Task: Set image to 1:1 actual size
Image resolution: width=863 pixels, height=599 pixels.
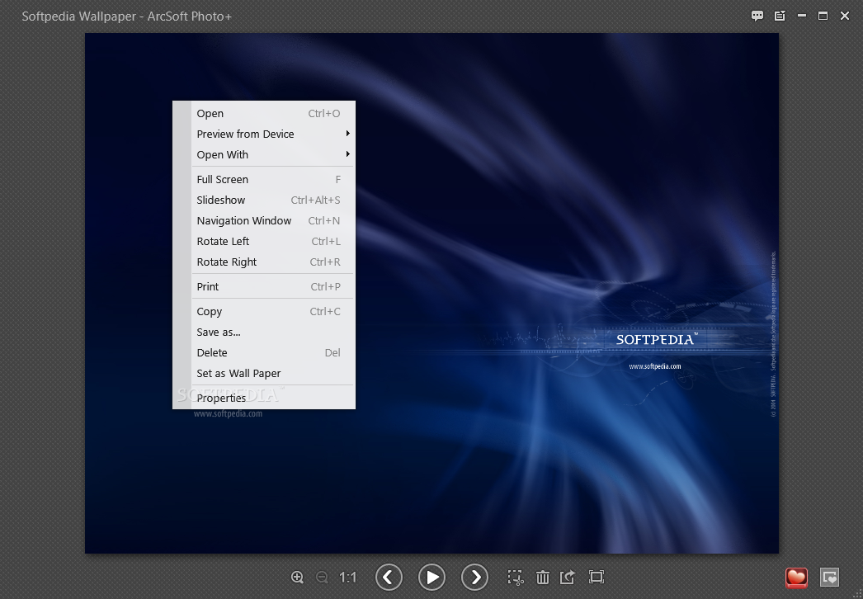Action: tap(347, 577)
